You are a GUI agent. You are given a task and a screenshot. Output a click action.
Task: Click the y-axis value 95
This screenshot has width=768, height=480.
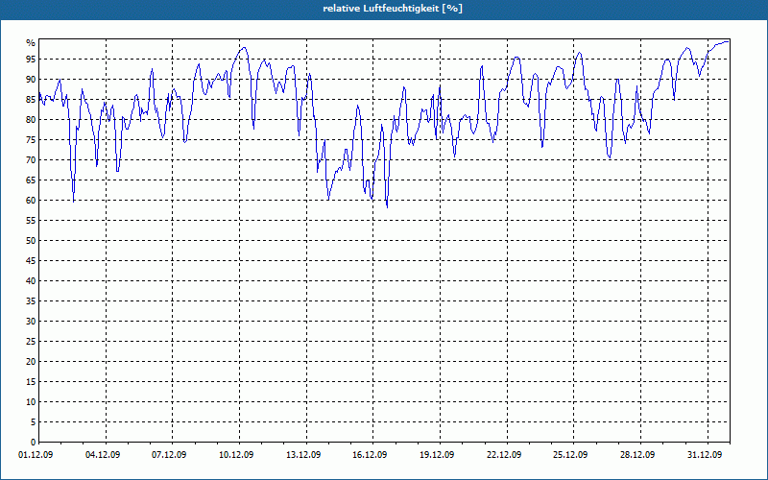click(x=31, y=60)
